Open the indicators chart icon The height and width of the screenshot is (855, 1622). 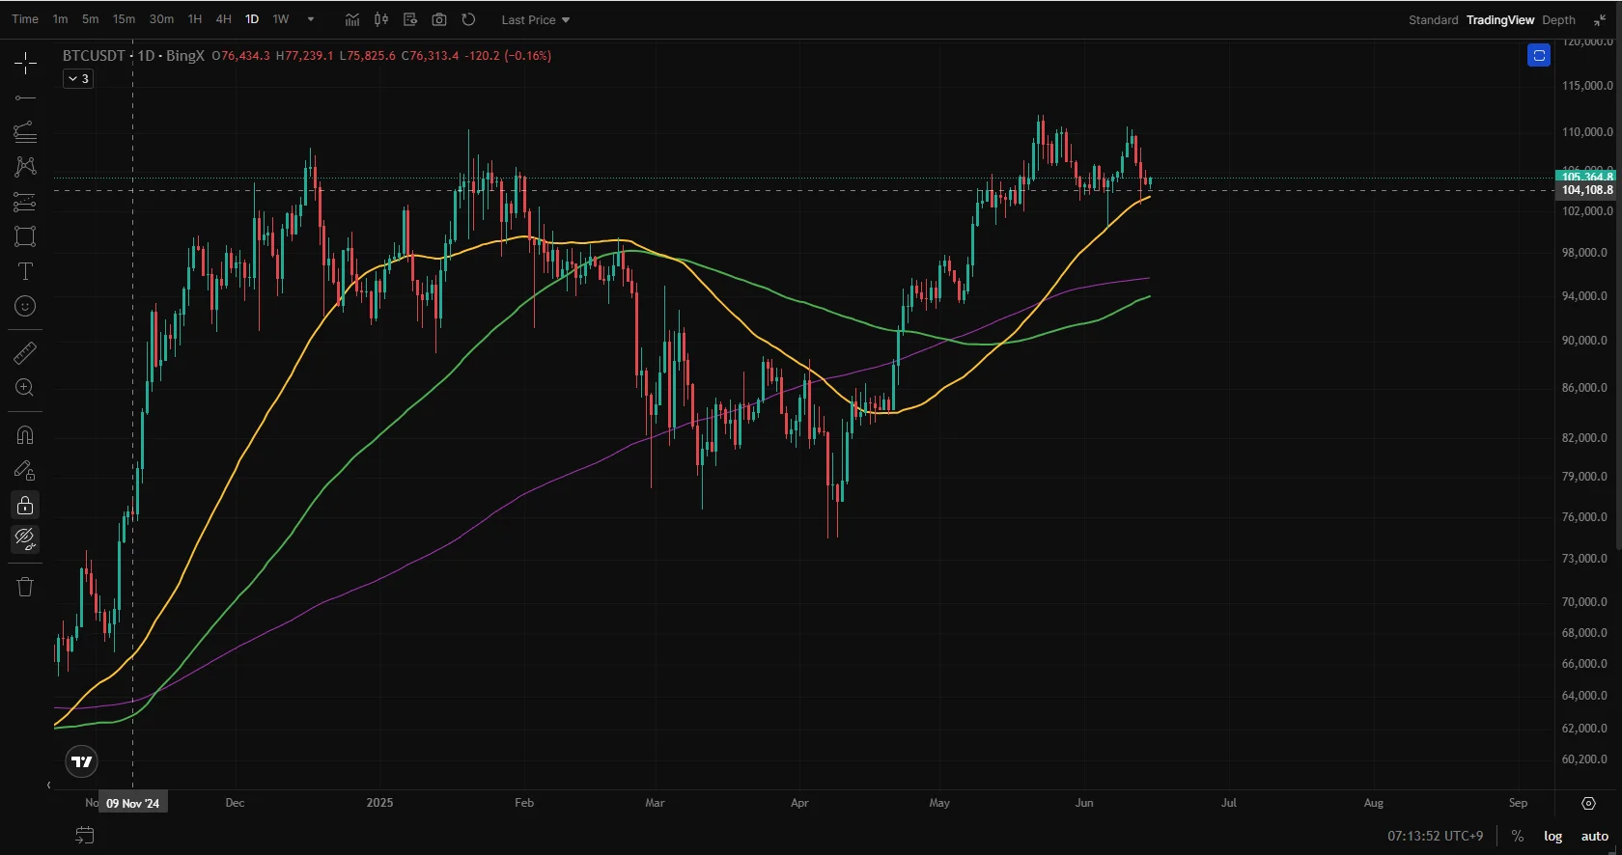pos(352,19)
